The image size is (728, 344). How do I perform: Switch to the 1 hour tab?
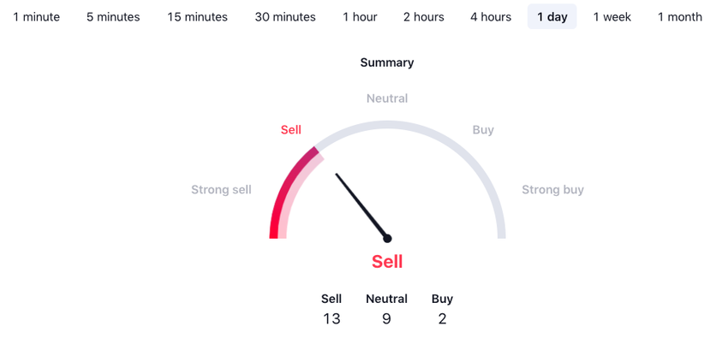tap(360, 17)
